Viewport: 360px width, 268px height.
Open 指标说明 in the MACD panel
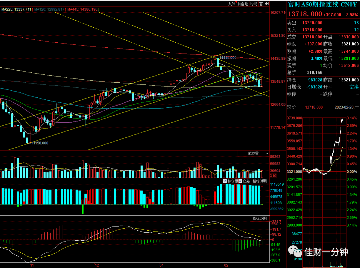[260, 218]
